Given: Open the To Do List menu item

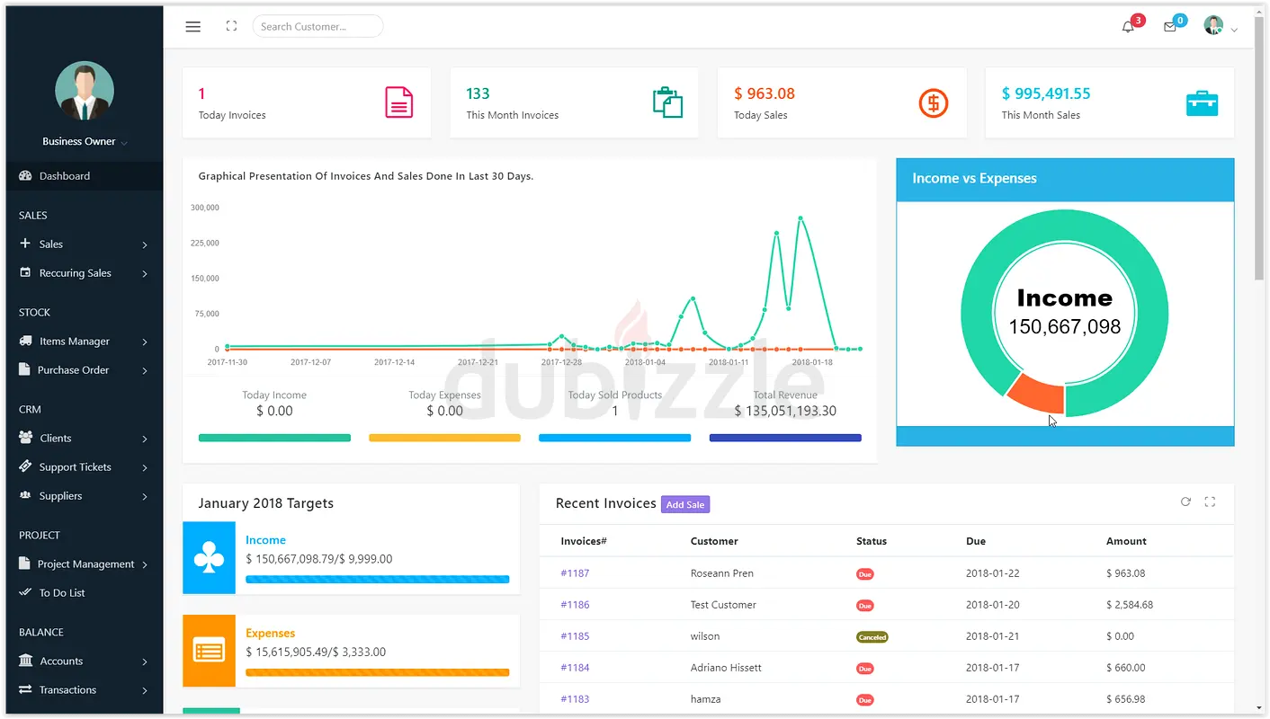Looking at the screenshot, I should [62, 593].
